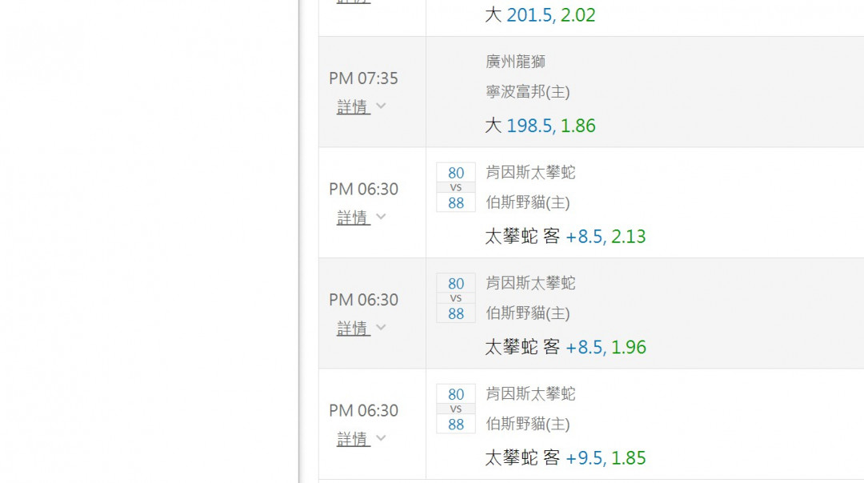This screenshot has height=483, width=864.
Task: Click the pick 大 201.5, 2.02
Action: tap(540, 15)
